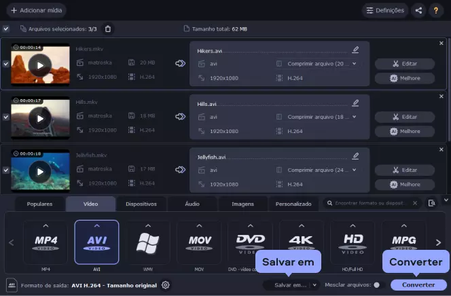Show previous formats with left arrow

12,243
